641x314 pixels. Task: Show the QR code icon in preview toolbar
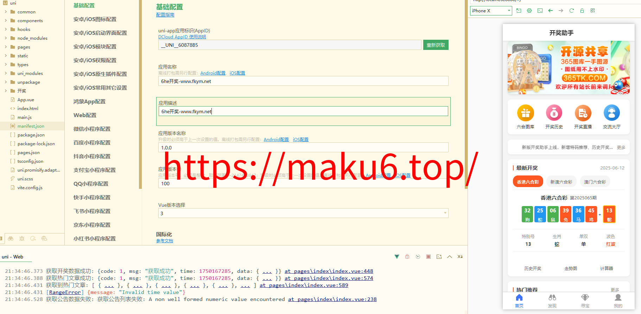click(592, 11)
